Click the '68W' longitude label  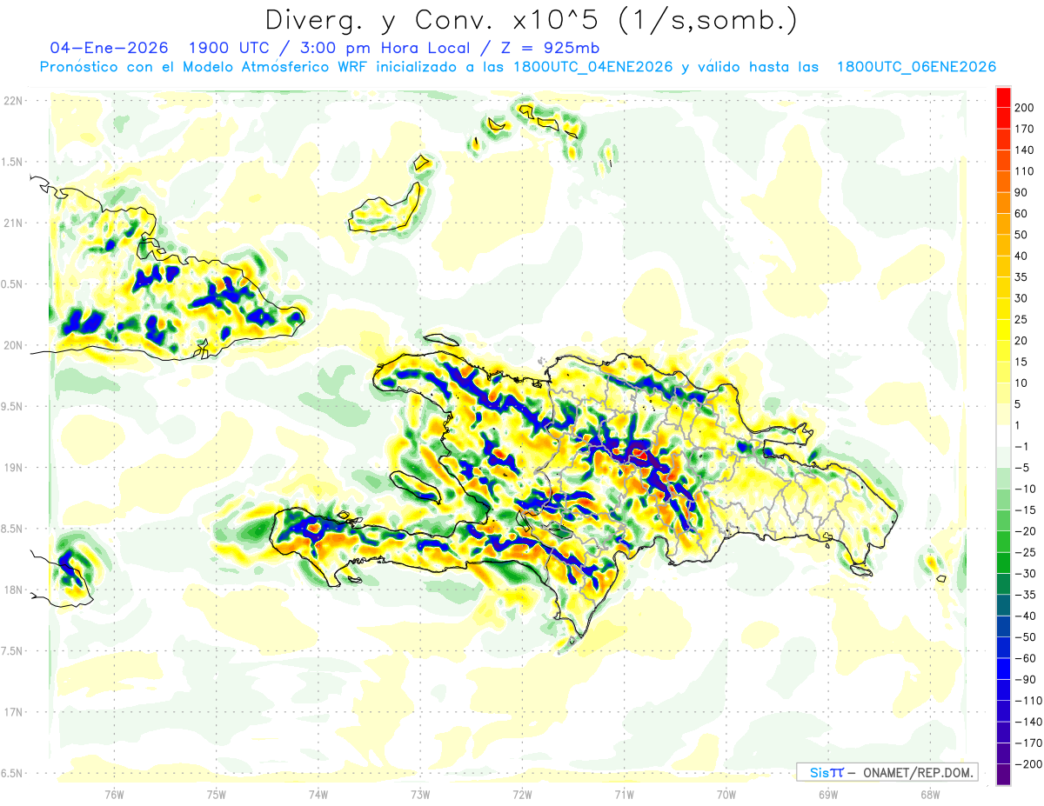(930, 795)
